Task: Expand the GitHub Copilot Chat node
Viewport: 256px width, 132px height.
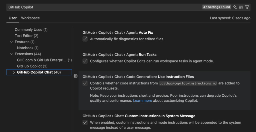Action: [14, 72]
